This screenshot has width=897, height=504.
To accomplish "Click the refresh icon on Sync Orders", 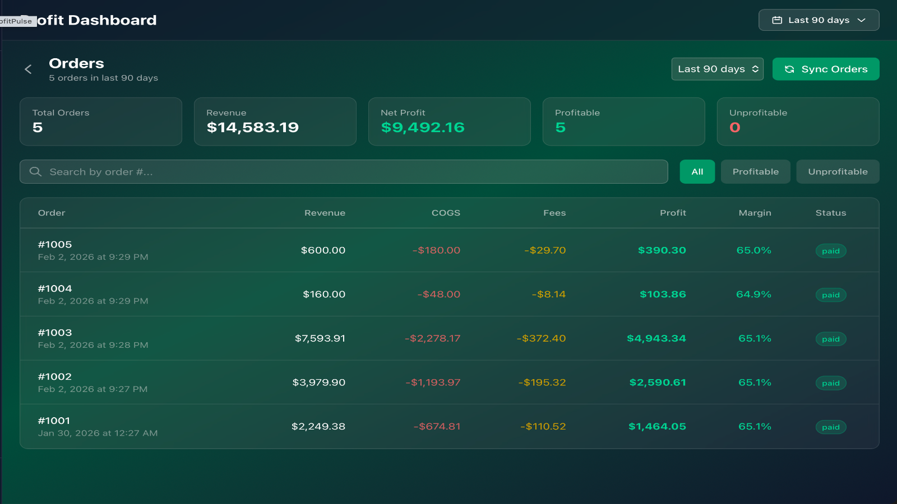I will point(789,69).
